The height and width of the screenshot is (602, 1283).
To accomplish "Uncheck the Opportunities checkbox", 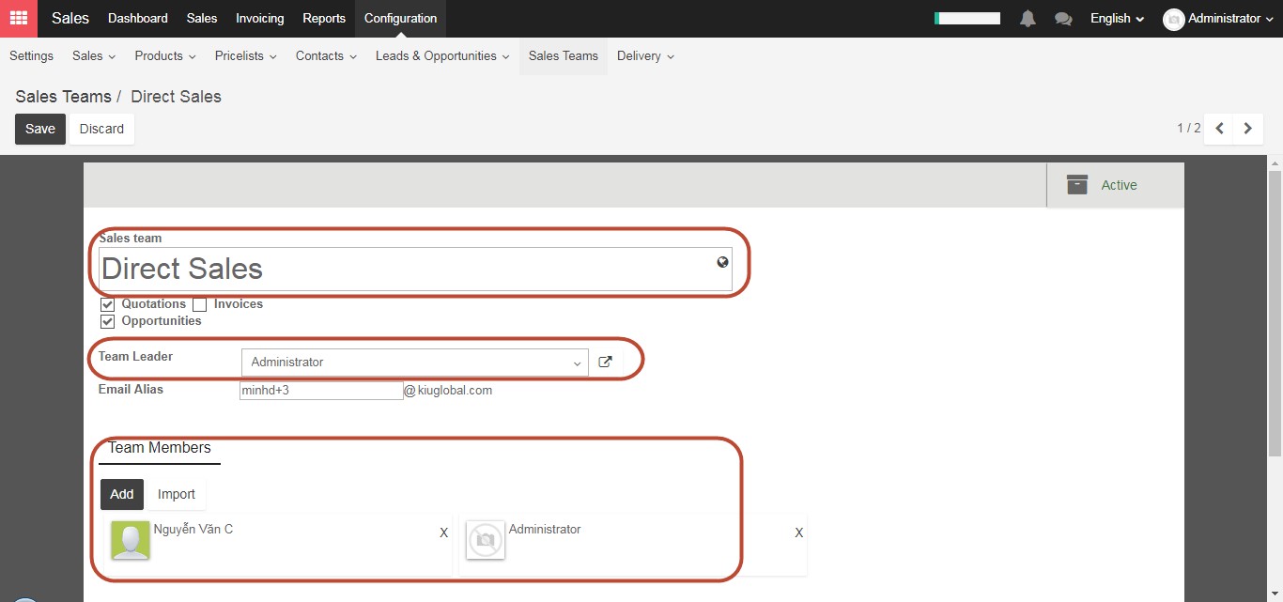I will (107, 321).
